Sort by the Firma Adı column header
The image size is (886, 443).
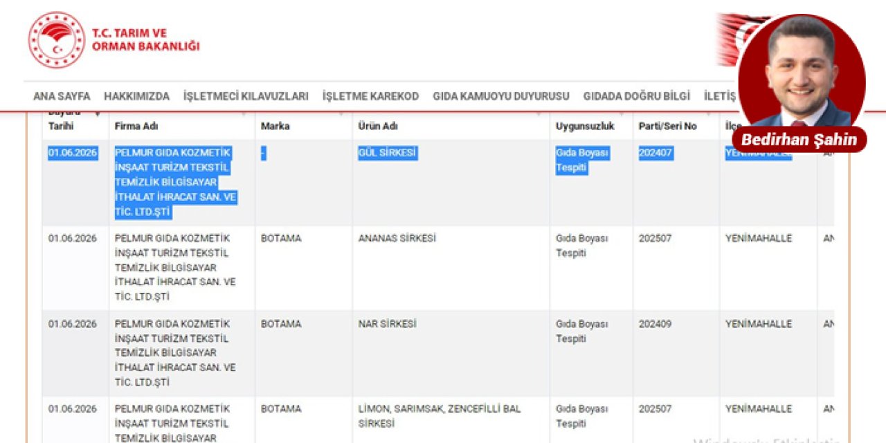tap(136, 126)
